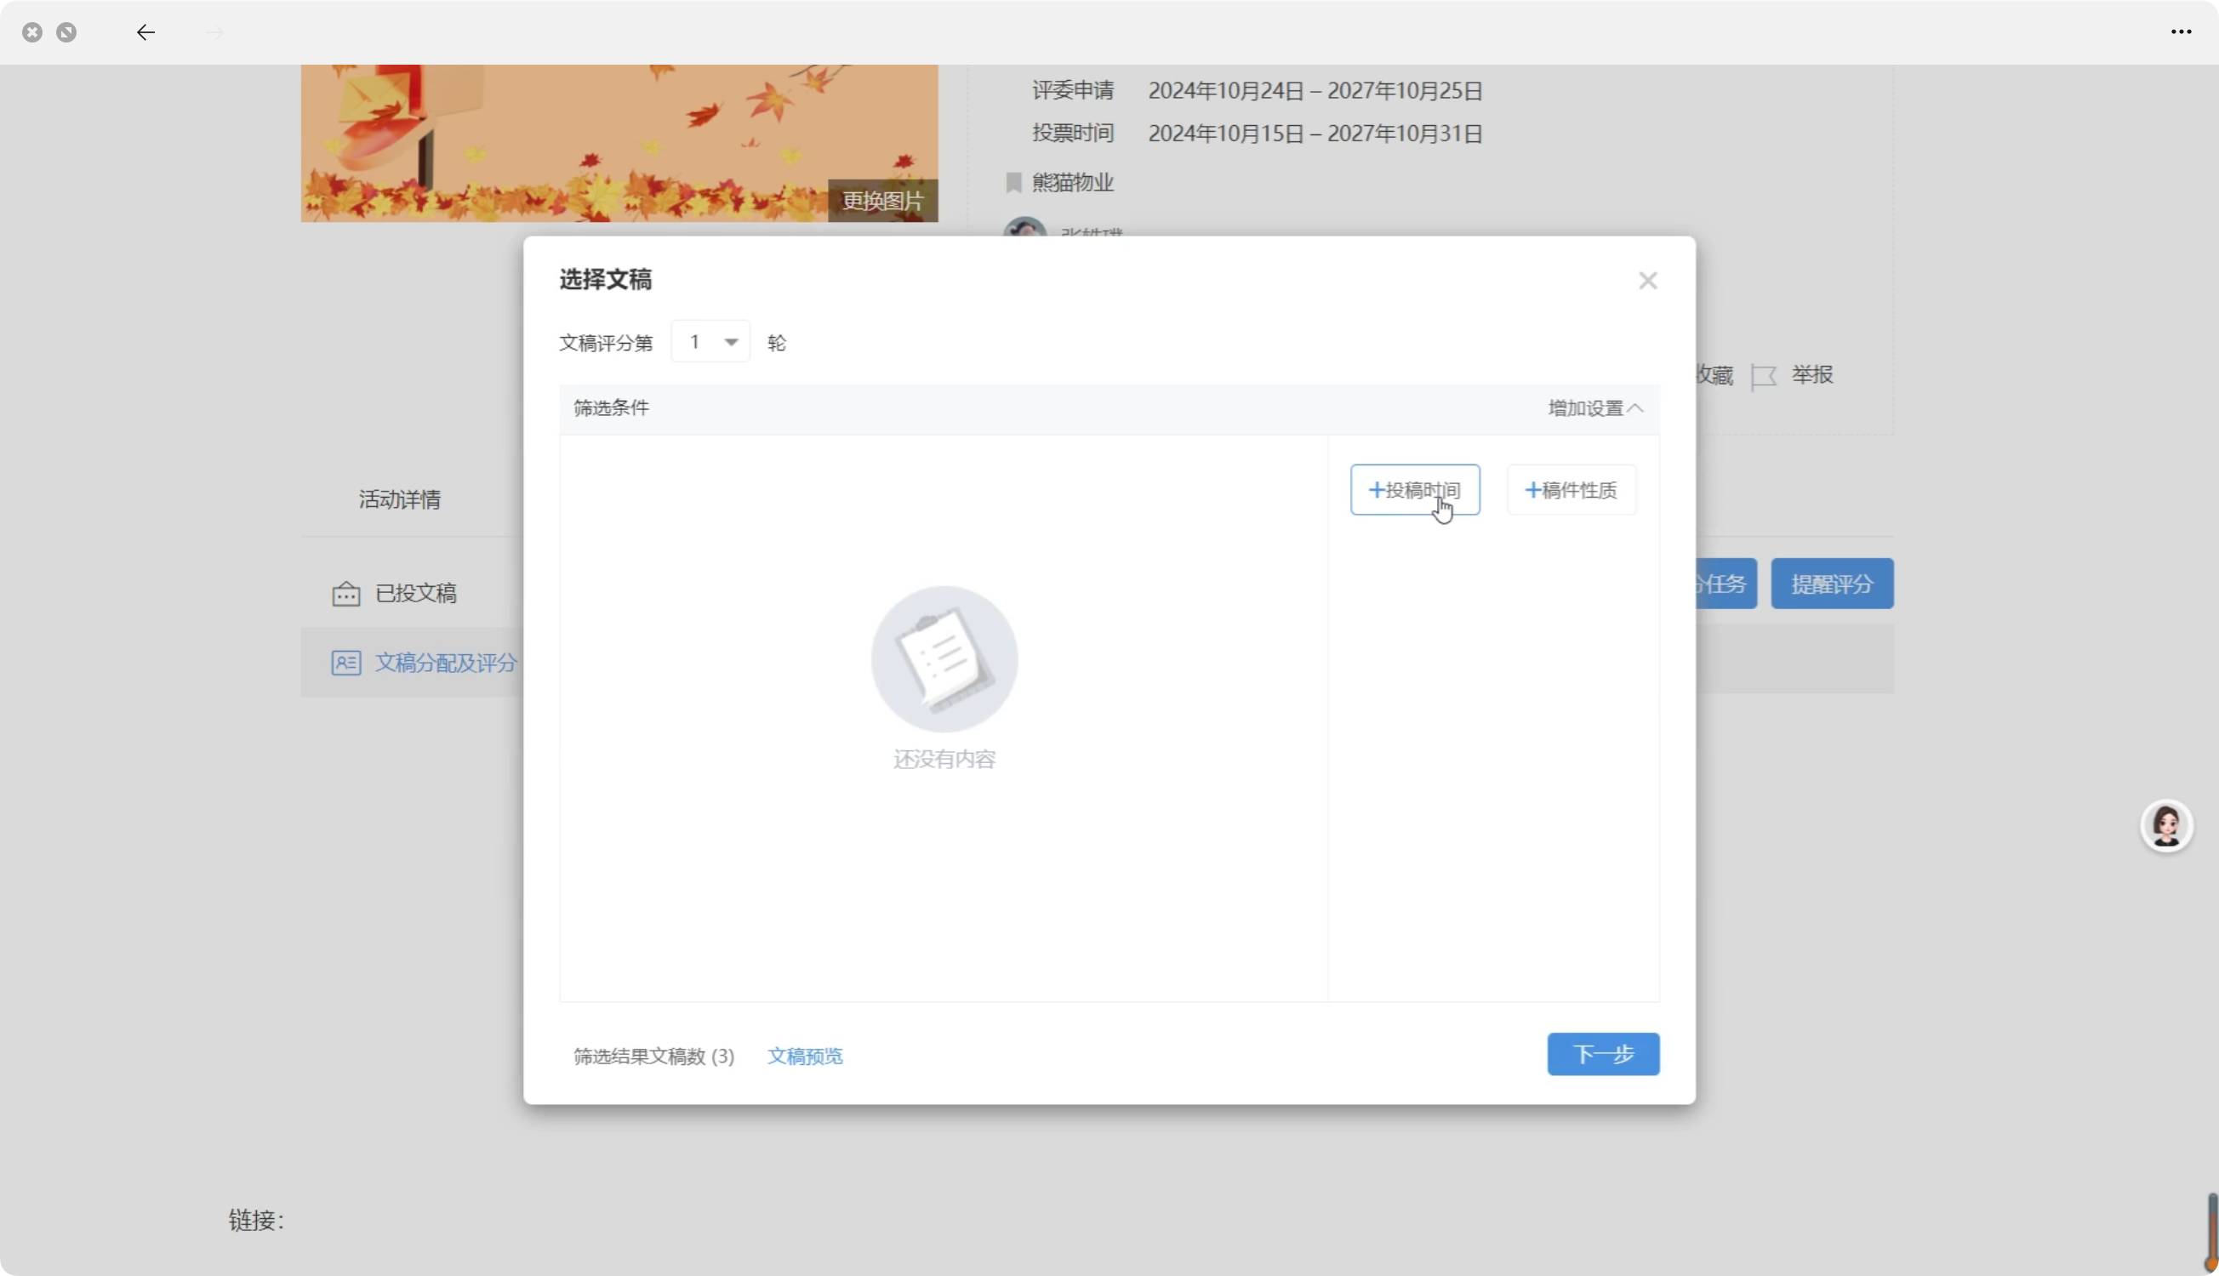This screenshot has height=1276, width=2219.
Task: Switch to 活动详情 tab
Action: pos(400,499)
